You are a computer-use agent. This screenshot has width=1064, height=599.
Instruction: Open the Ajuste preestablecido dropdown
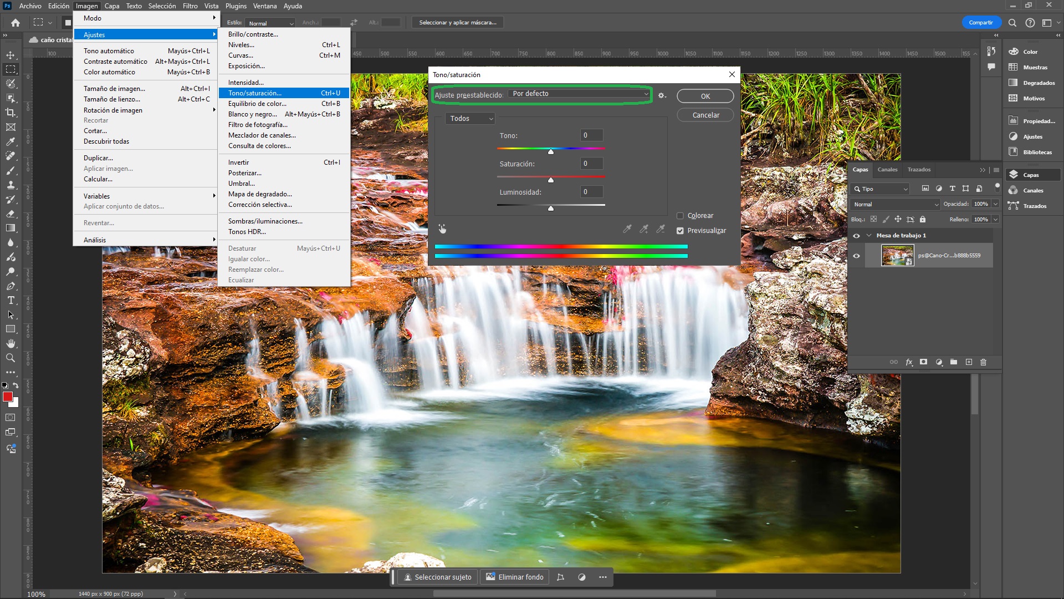(579, 94)
